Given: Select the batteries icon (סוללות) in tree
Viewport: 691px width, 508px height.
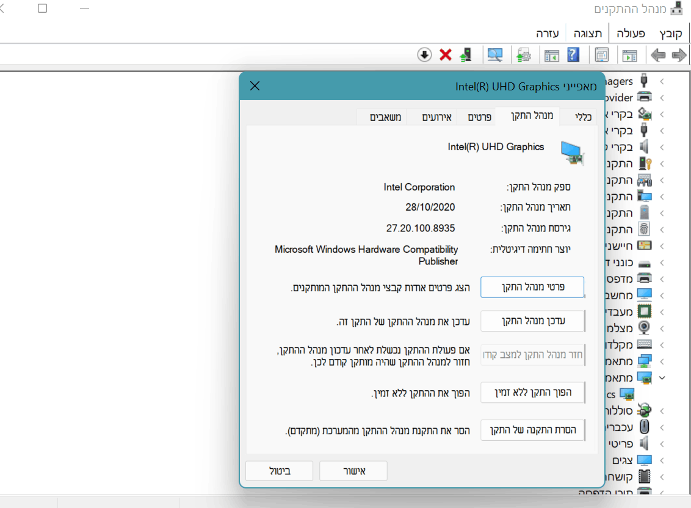Looking at the screenshot, I should tap(644, 410).
